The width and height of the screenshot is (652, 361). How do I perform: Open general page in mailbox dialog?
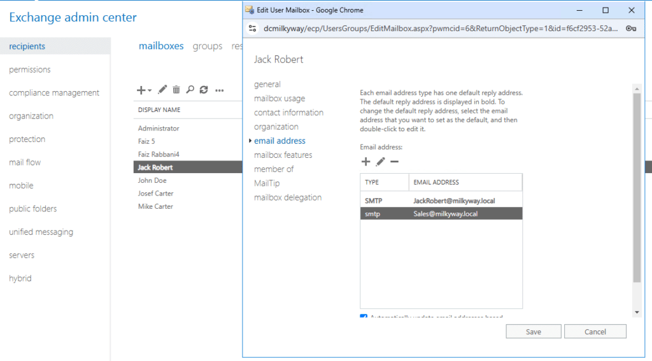tap(267, 84)
